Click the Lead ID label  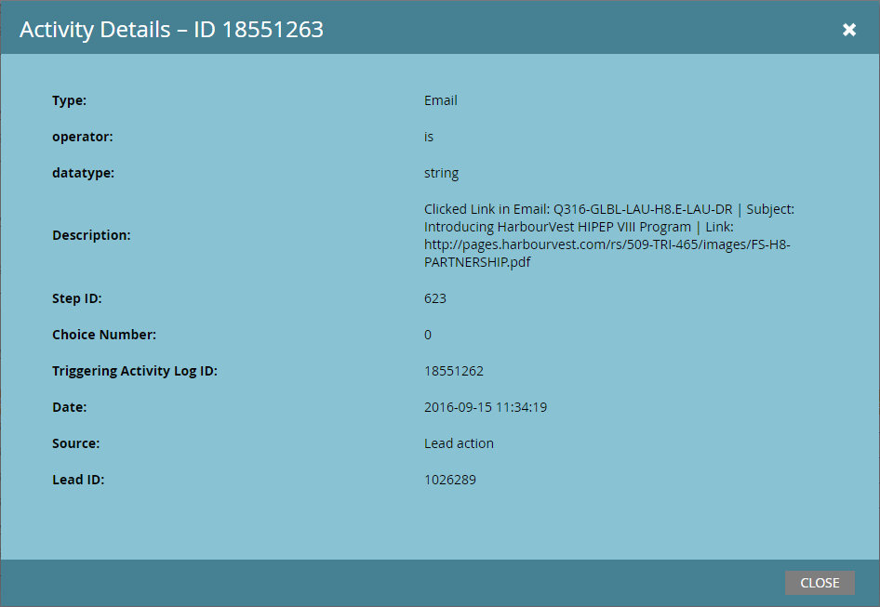[x=78, y=480]
